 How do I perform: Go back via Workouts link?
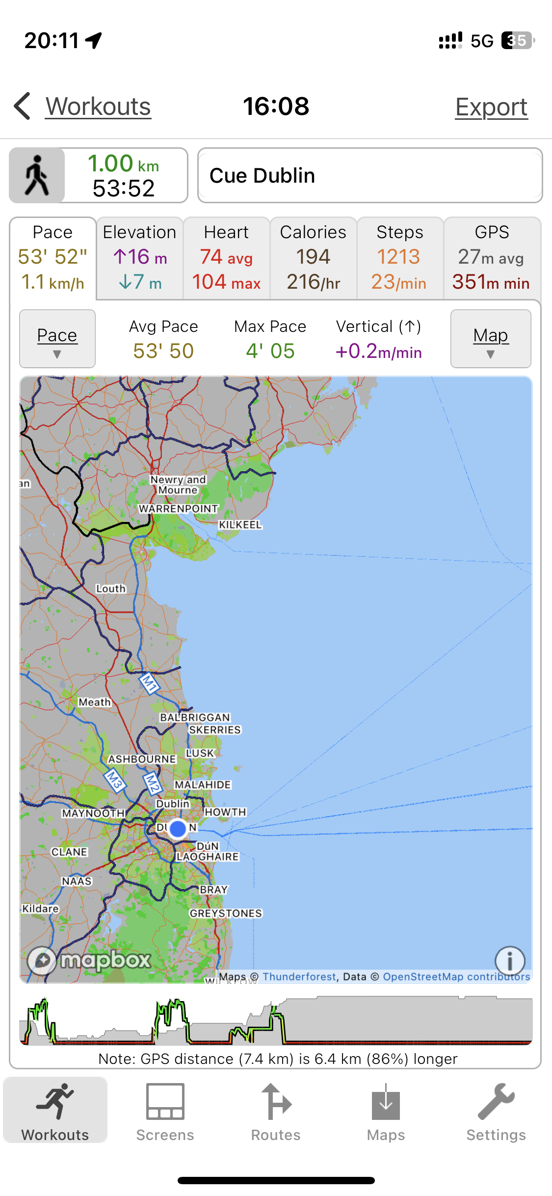(98, 107)
